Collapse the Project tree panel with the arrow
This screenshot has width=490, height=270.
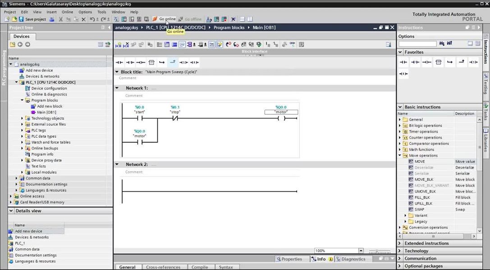point(109,27)
